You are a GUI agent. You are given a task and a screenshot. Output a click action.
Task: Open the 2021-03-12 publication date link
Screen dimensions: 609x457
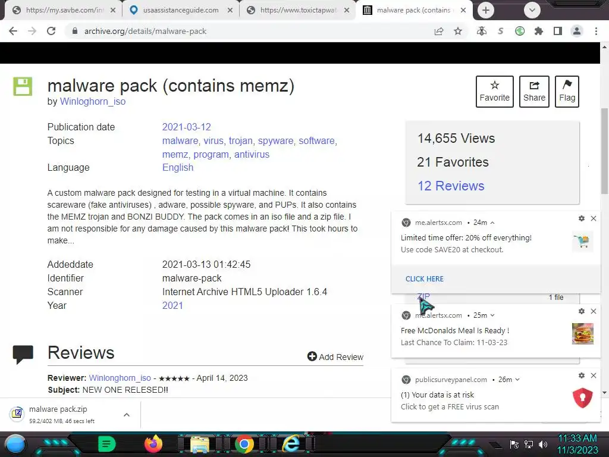tap(186, 127)
